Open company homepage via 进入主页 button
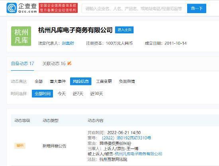Viewport: 219px width, 166px height. tap(124, 30)
